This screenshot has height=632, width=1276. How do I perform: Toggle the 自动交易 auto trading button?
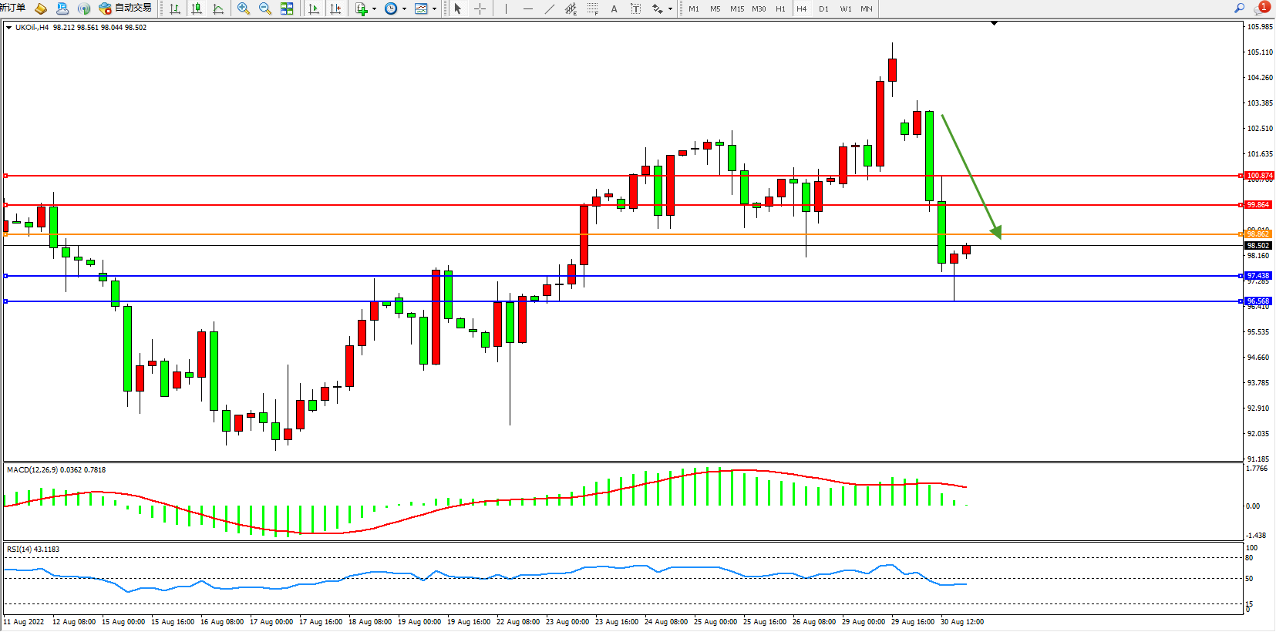click(x=126, y=8)
